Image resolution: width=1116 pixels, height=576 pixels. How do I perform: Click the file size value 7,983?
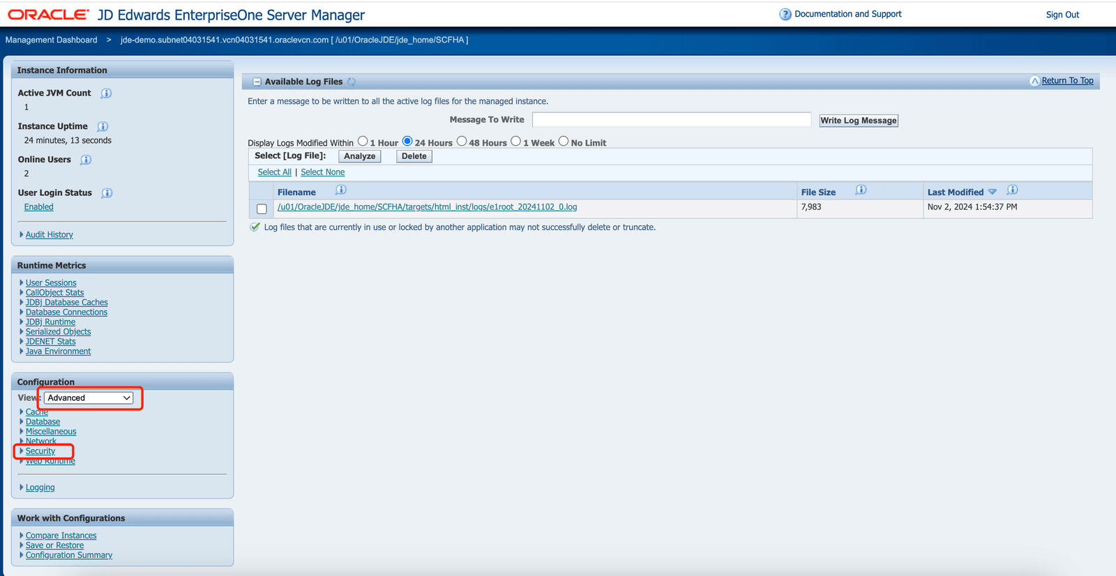click(x=811, y=207)
